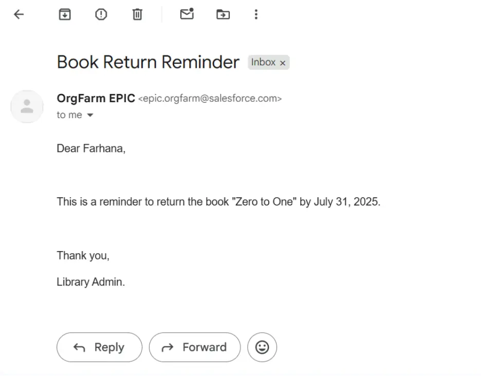Image resolution: width=481 pixels, height=376 pixels.
Task: Mark the email as unread
Action: click(x=187, y=14)
